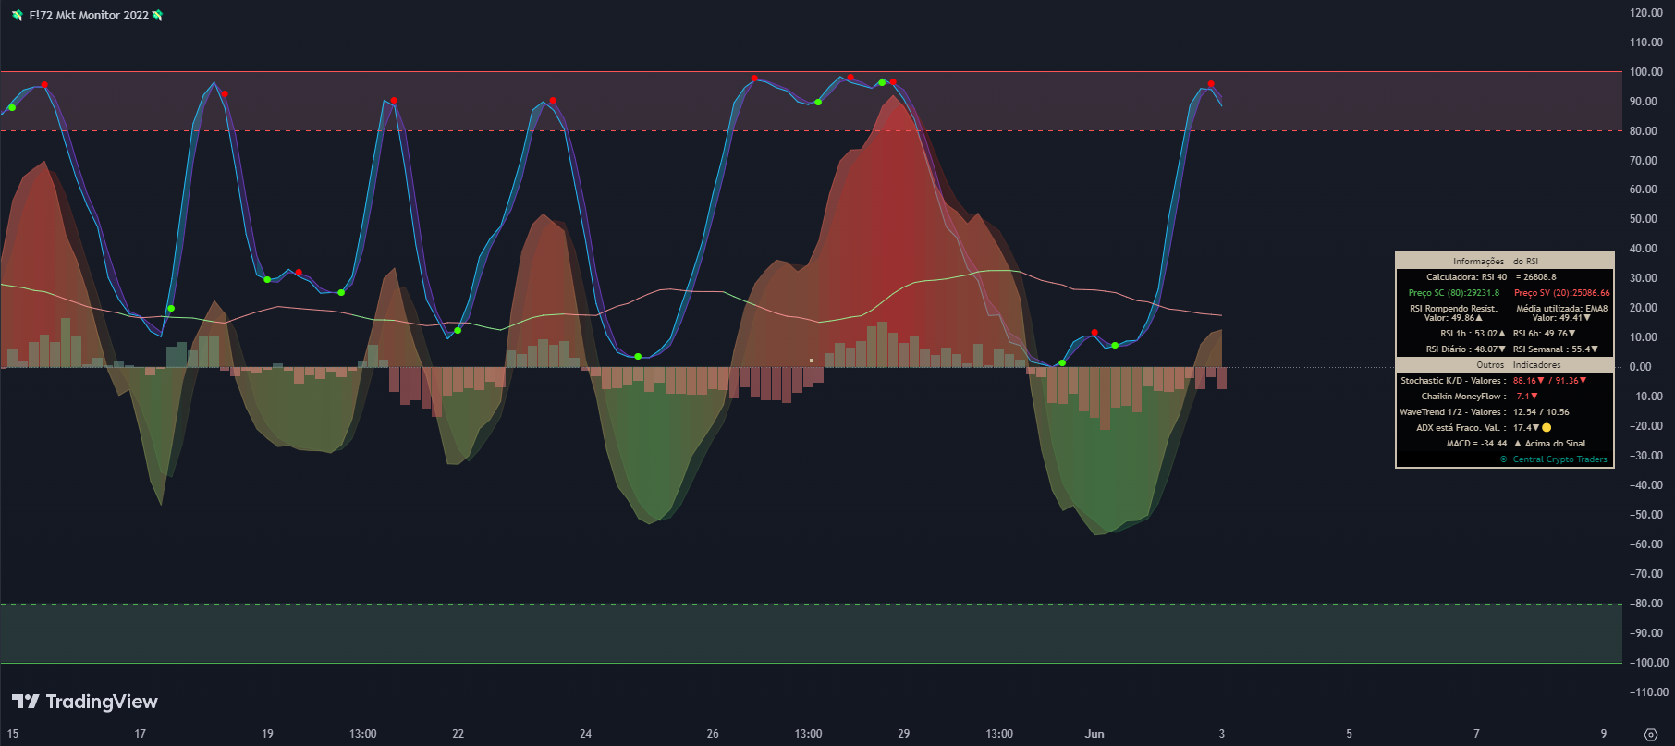Click the 'Outros Indicadores' section header
The image size is (1675, 746).
(x=1505, y=365)
